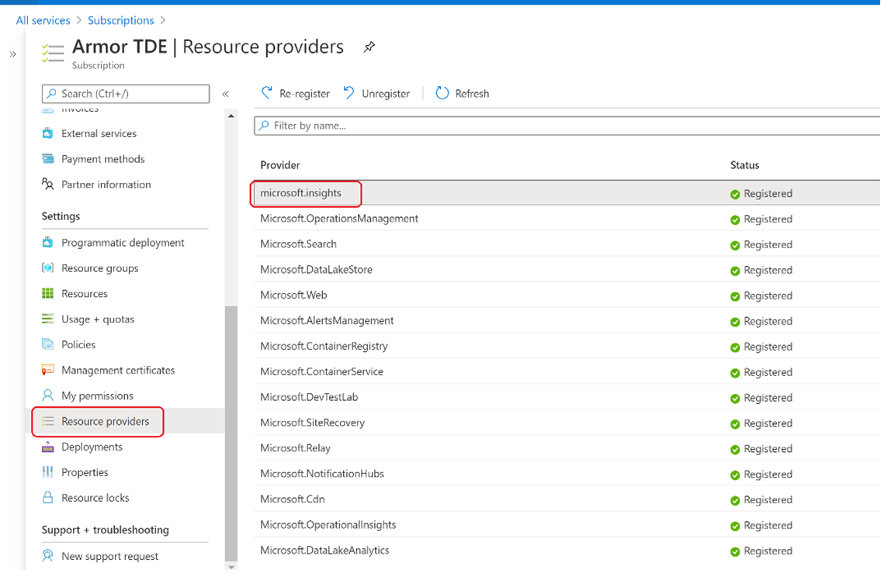Focus the Filter by name input box
Viewport: 881px width, 573px height.
tap(567, 126)
